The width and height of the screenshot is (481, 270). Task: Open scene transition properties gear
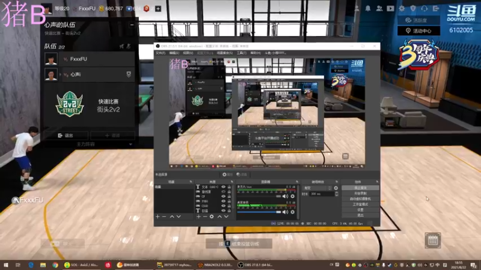click(x=336, y=188)
